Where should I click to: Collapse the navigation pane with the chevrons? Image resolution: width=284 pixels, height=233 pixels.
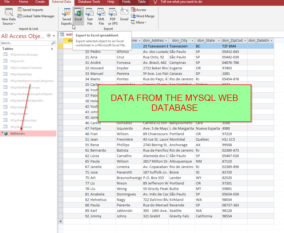54,36
